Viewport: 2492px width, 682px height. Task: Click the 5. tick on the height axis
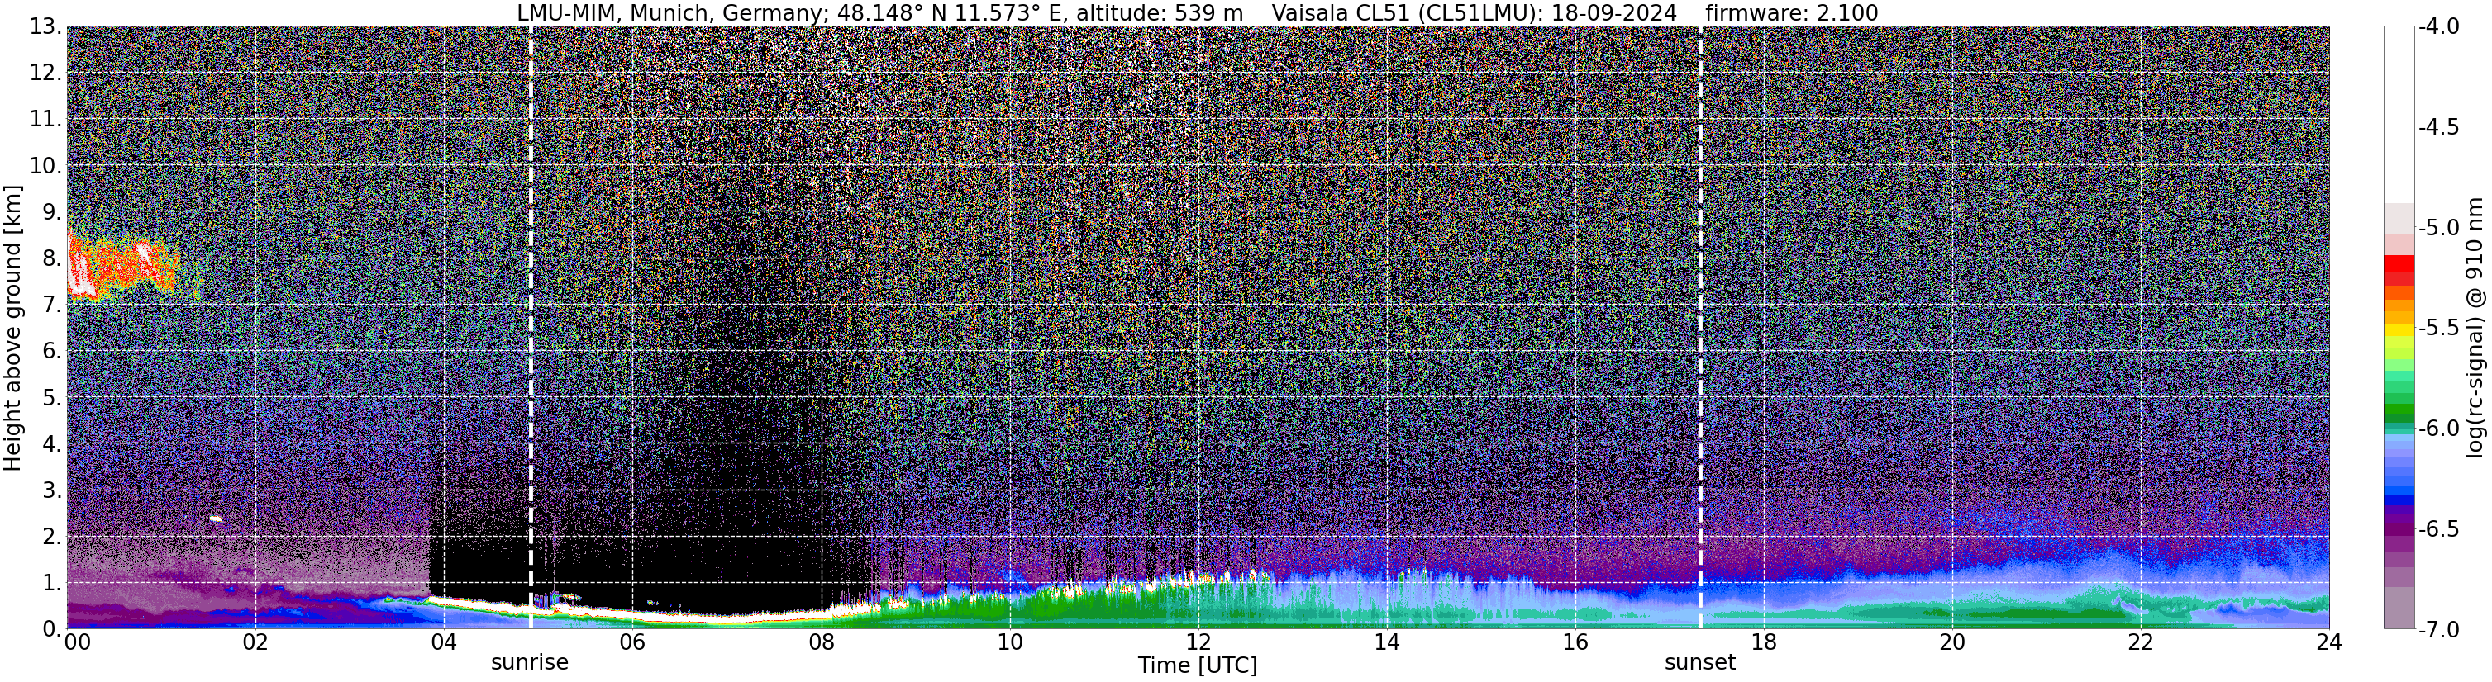pyautogui.click(x=52, y=398)
